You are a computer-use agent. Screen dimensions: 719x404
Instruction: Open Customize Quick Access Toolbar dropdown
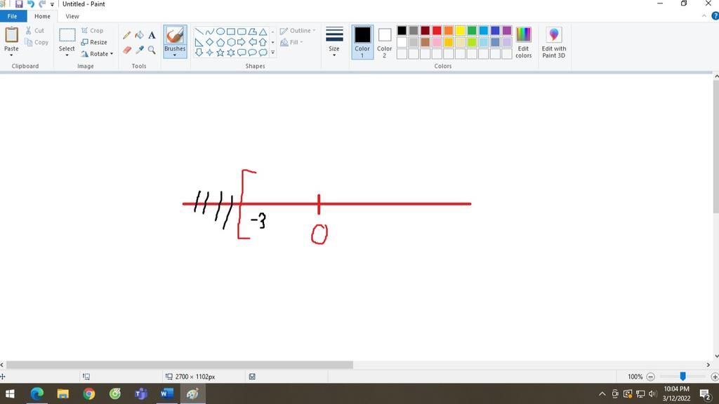pos(52,5)
